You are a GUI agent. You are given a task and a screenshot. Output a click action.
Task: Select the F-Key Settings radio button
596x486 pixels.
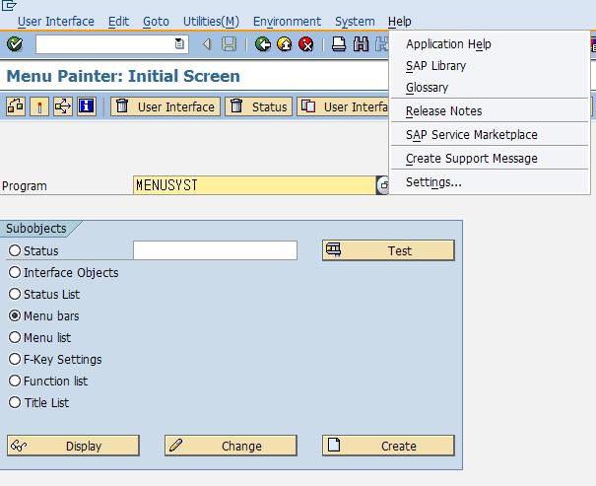(x=15, y=359)
